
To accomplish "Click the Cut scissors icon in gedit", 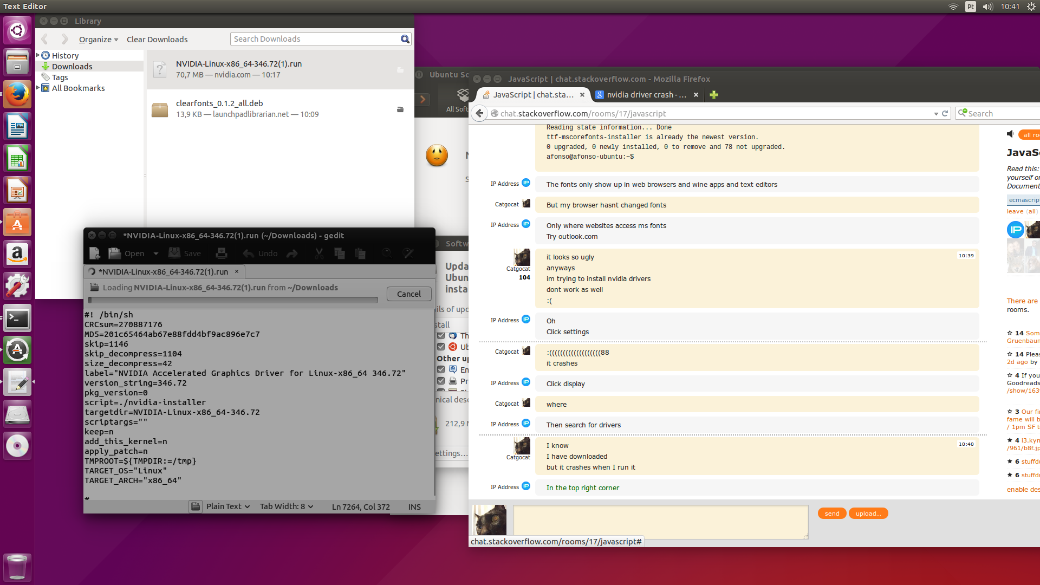I will (x=319, y=253).
